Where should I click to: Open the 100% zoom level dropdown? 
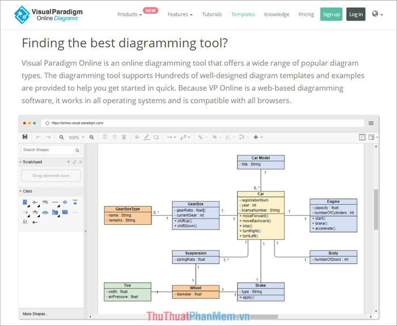[x=76, y=137]
